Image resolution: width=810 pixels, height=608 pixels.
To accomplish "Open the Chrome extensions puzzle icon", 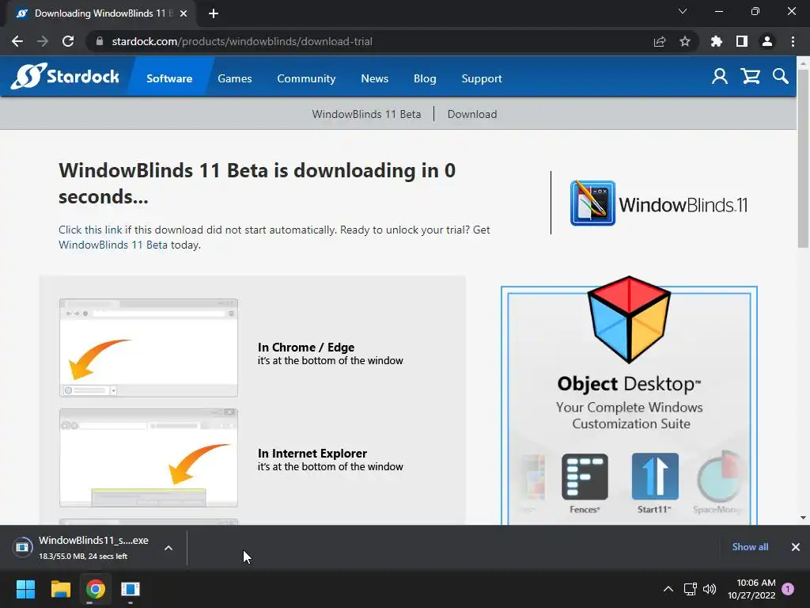I will [x=717, y=41].
